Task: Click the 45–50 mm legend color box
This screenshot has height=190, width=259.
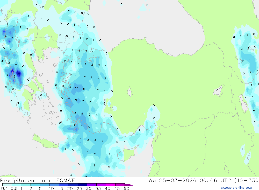Action: (120, 185)
